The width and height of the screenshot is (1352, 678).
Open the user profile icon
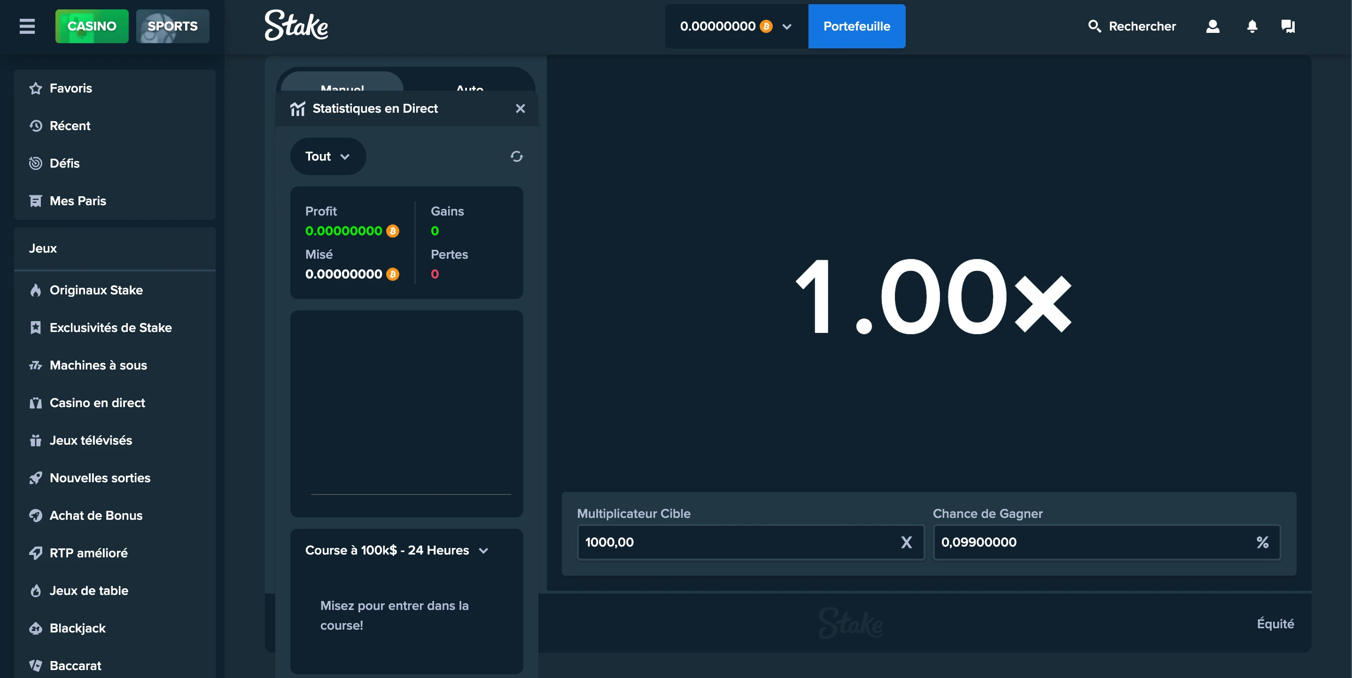1212,26
